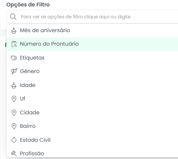Click the ring icon beside Estado Civil
The image size is (178, 159).
coord(14,140)
